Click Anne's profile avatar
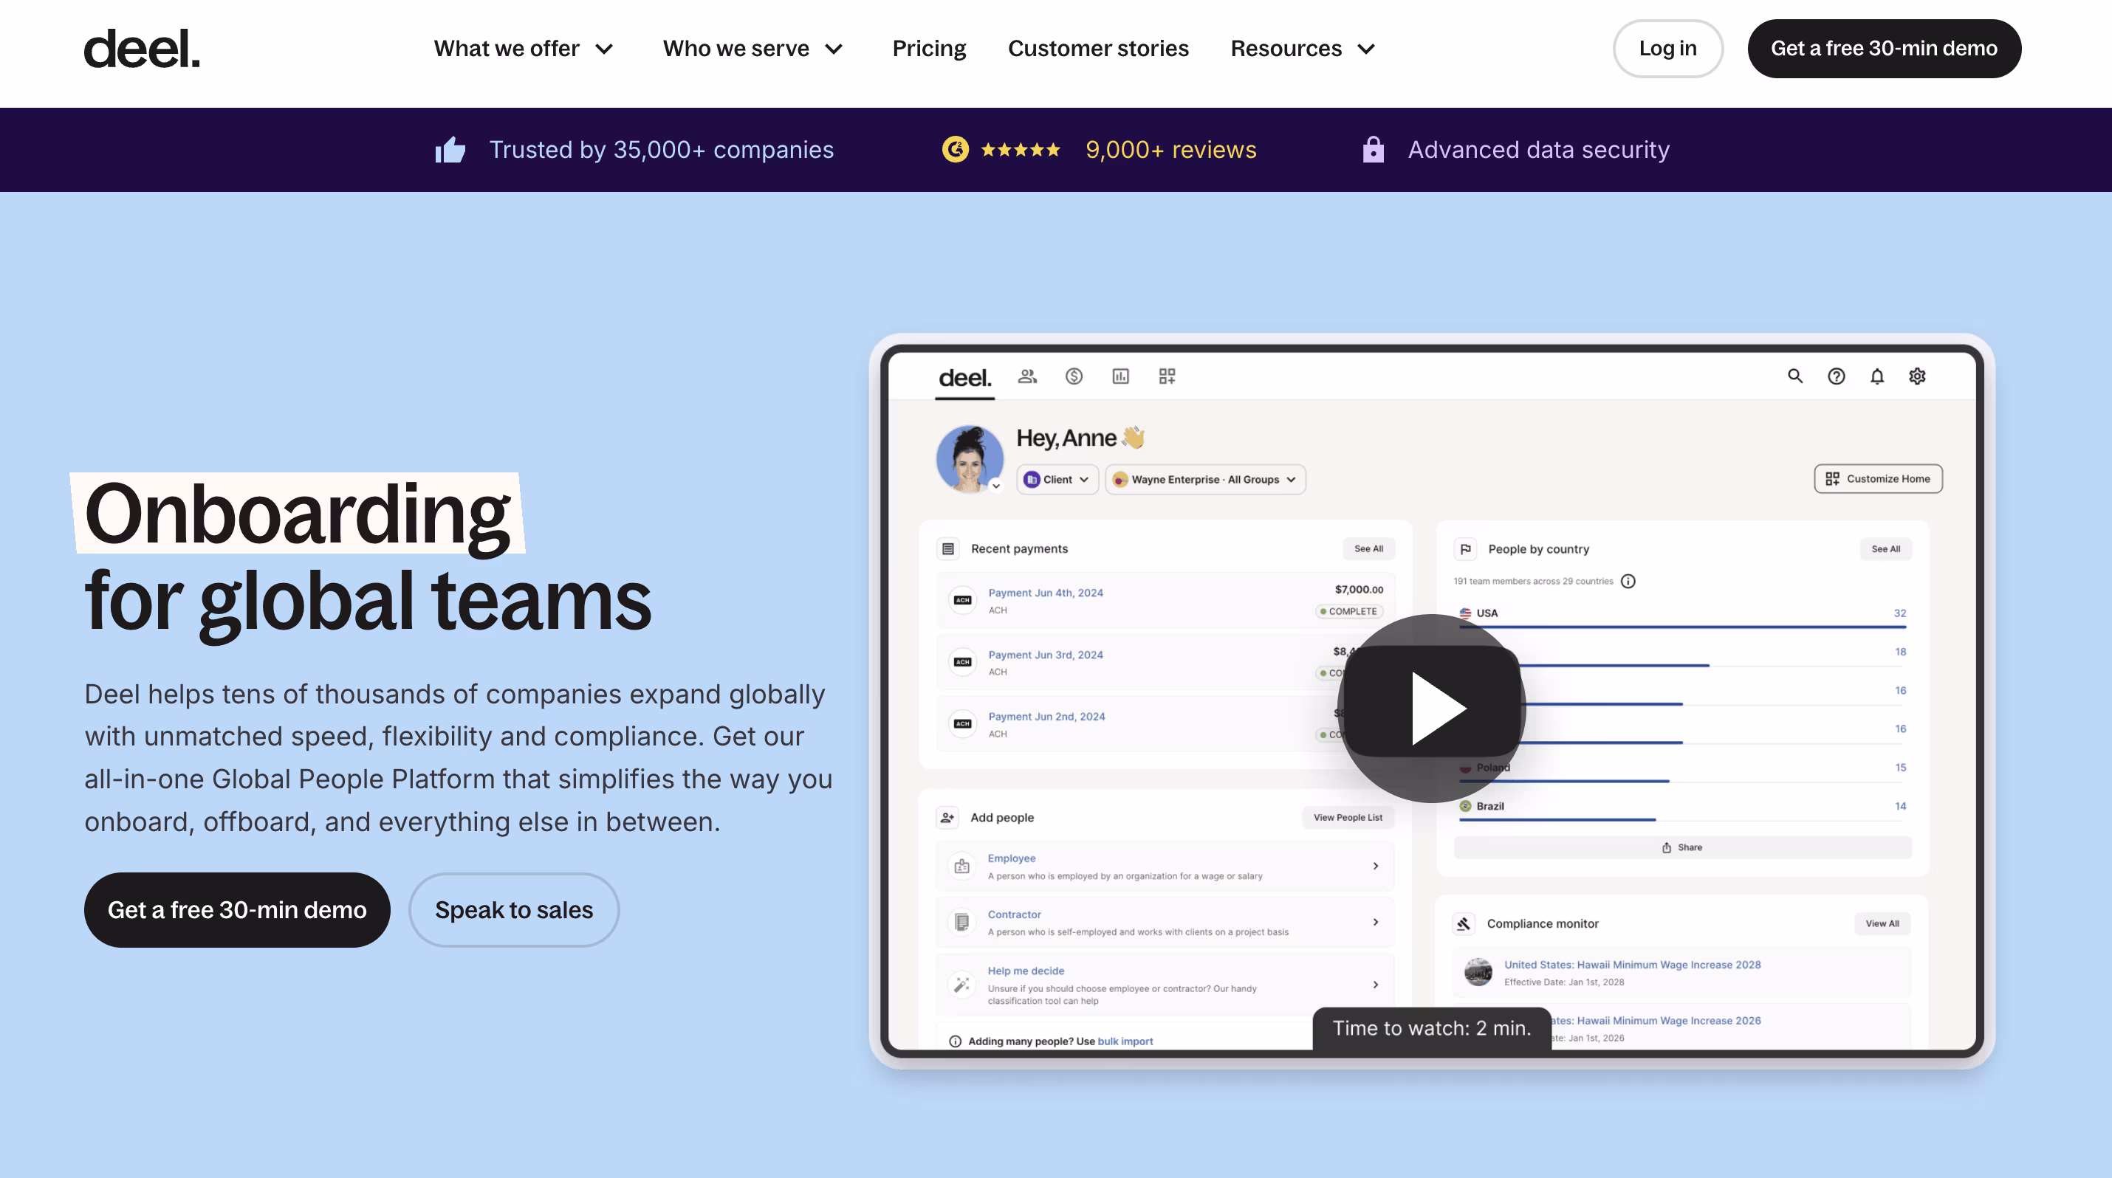Screen dimensions: 2112x1178 (x=970, y=459)
